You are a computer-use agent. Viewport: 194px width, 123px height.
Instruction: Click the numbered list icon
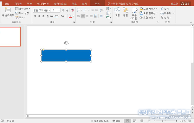point(85,10)
